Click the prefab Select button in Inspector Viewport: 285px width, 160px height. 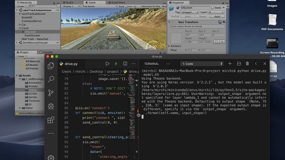pos(188,16)
